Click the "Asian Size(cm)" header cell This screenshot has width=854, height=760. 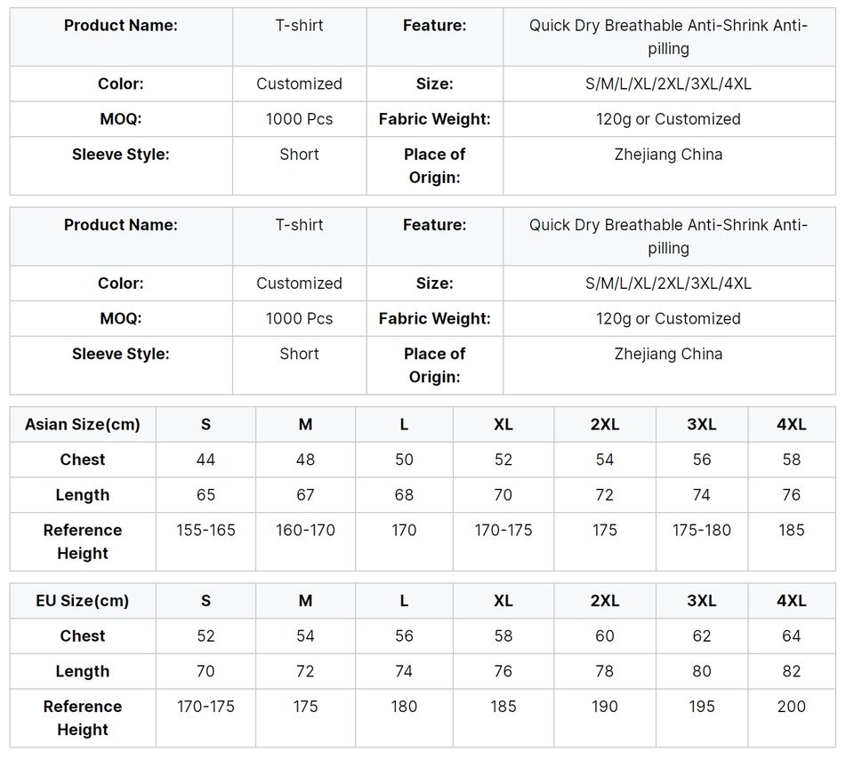[83, 424]
